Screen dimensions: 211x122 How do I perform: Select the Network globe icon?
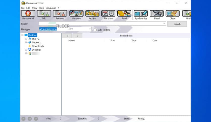[x=30, y=42]
